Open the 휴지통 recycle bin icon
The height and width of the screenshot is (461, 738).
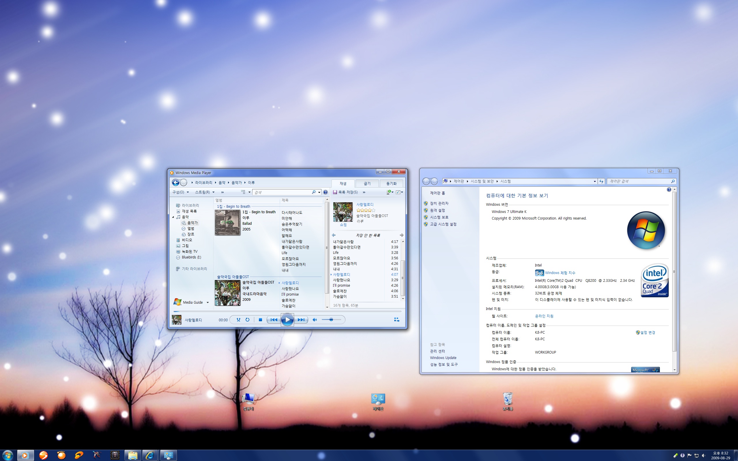[508, 402]
